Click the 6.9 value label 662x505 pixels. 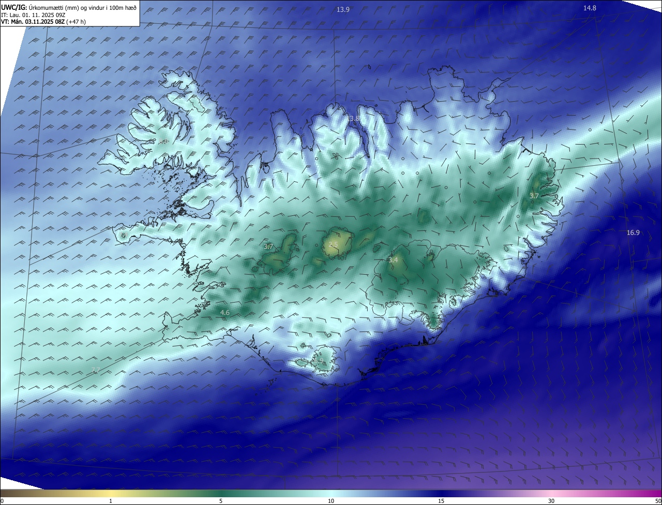tap(319, 361)
